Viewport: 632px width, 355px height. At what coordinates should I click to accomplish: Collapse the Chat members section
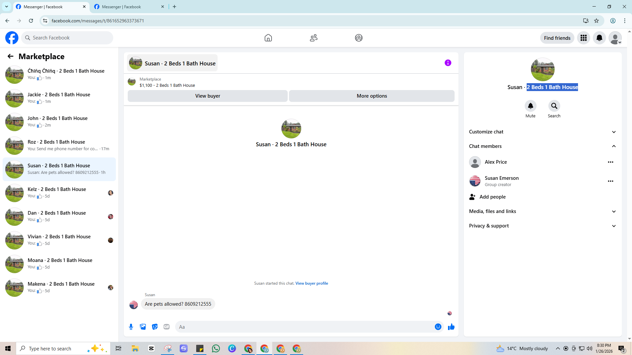coord(614,146)
